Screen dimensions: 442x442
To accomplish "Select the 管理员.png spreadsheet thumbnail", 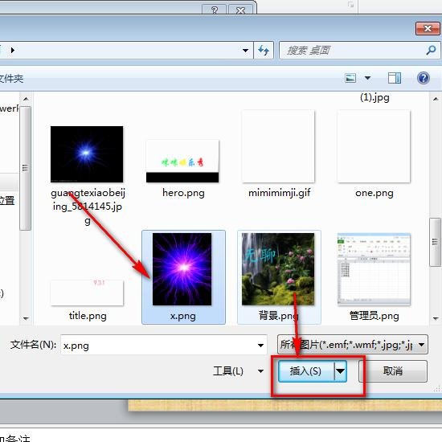I will point(374,269).
